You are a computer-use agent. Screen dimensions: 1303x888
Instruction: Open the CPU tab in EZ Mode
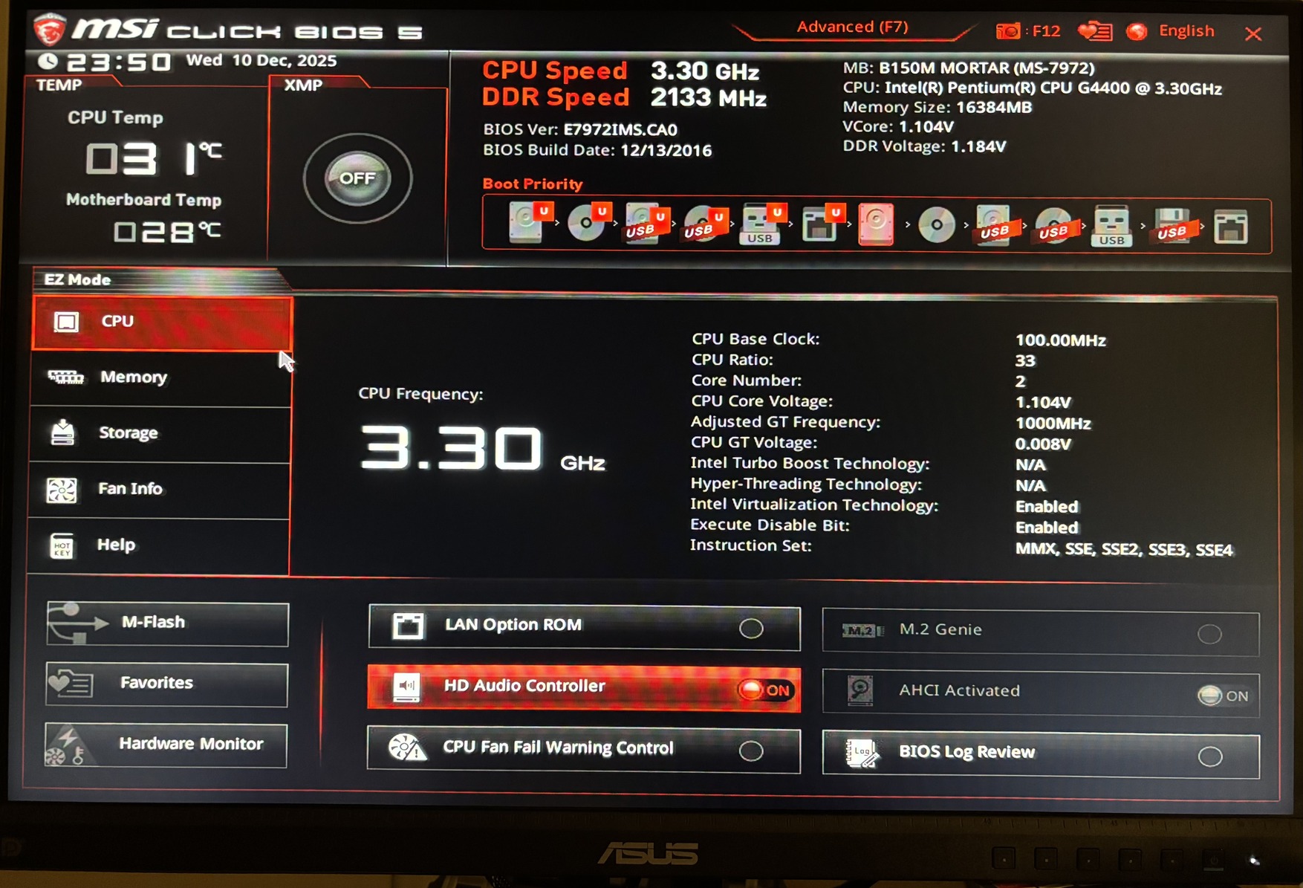point(162,323)
